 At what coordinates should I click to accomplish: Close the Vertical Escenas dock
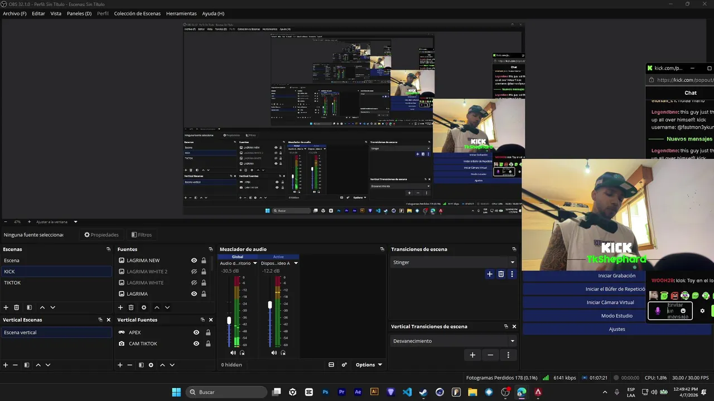108,320
